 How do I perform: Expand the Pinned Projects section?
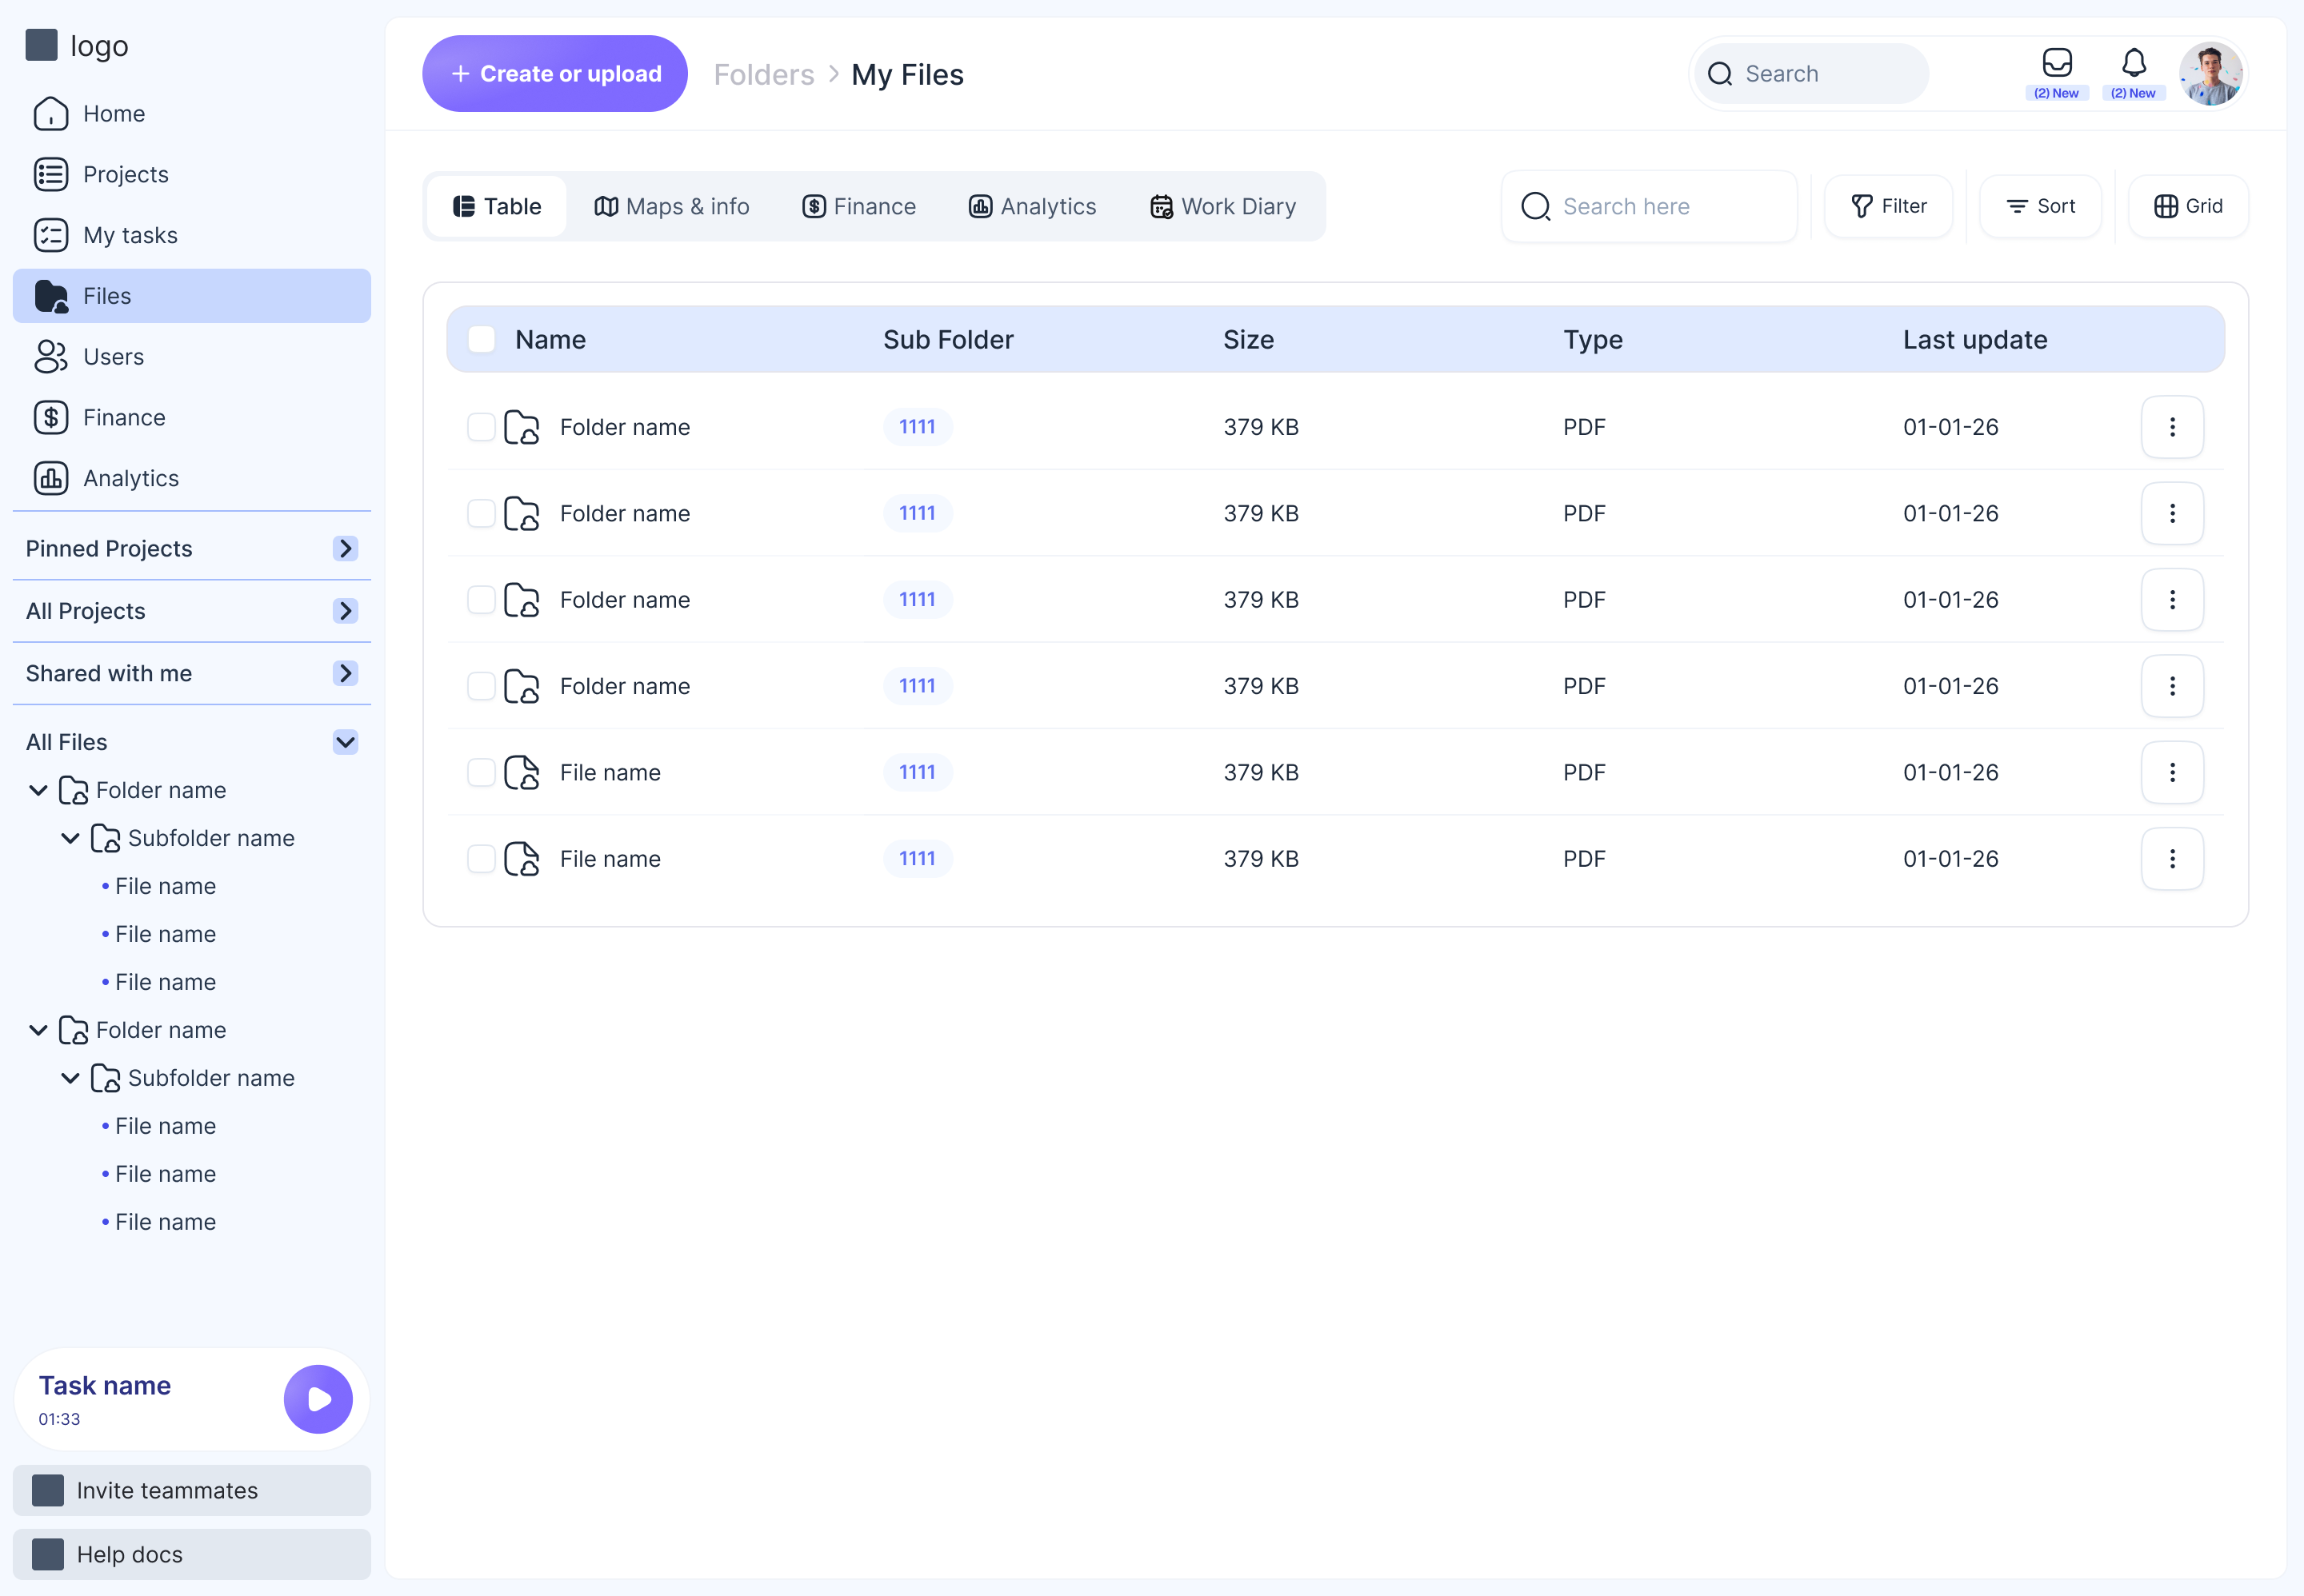click(345, 549)
